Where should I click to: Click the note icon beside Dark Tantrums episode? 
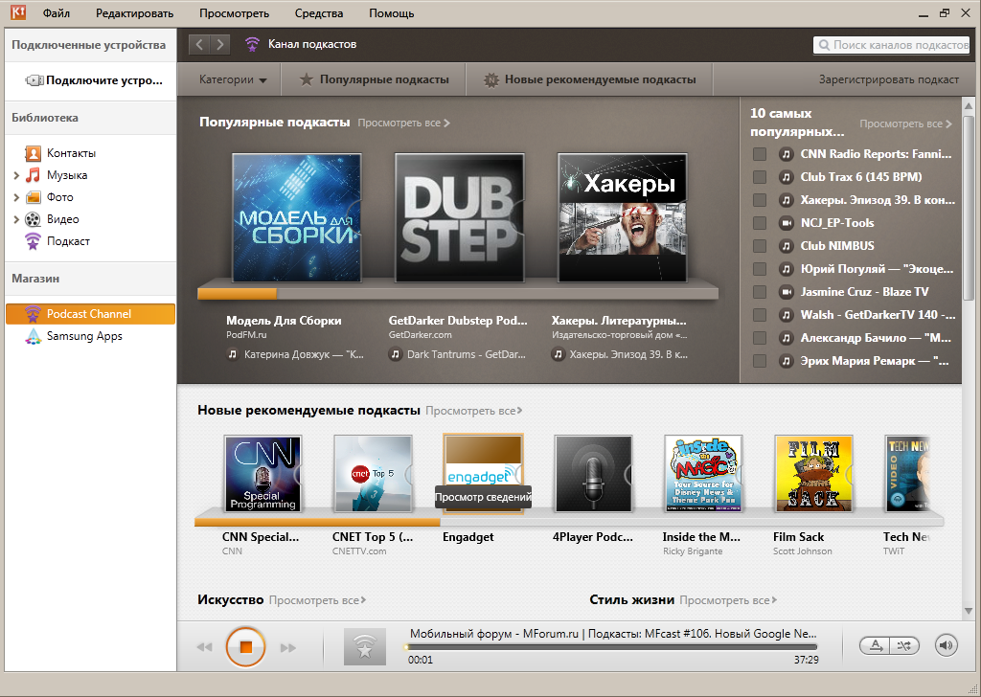pyautogui.click(x=396, y=354)
